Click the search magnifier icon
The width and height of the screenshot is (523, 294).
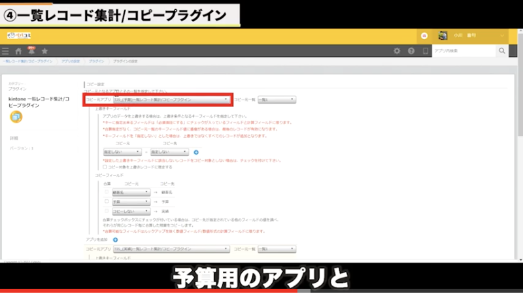[x=502, y=51]
